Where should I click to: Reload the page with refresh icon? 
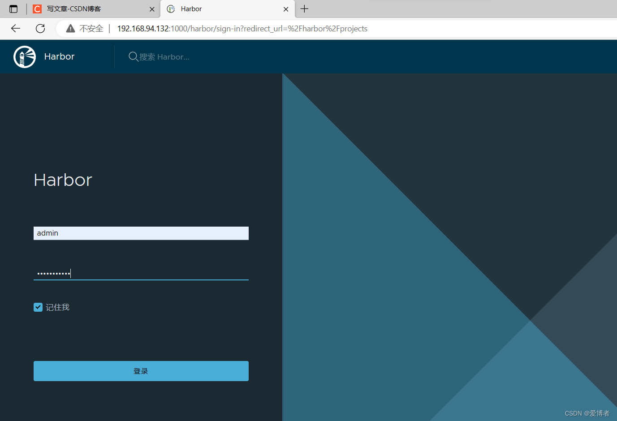40,29
